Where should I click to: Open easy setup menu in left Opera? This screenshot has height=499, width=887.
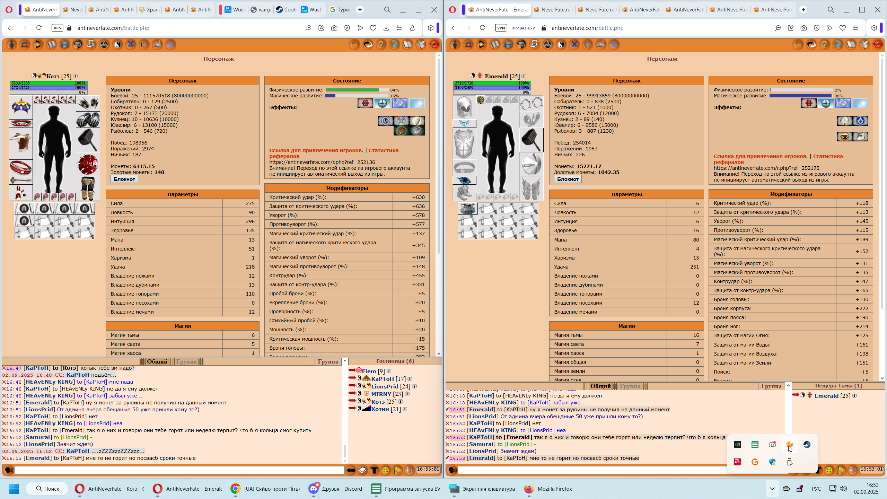[x=399, y=28]
